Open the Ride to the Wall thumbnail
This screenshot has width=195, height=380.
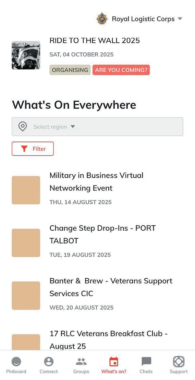[x=26, y=55]
